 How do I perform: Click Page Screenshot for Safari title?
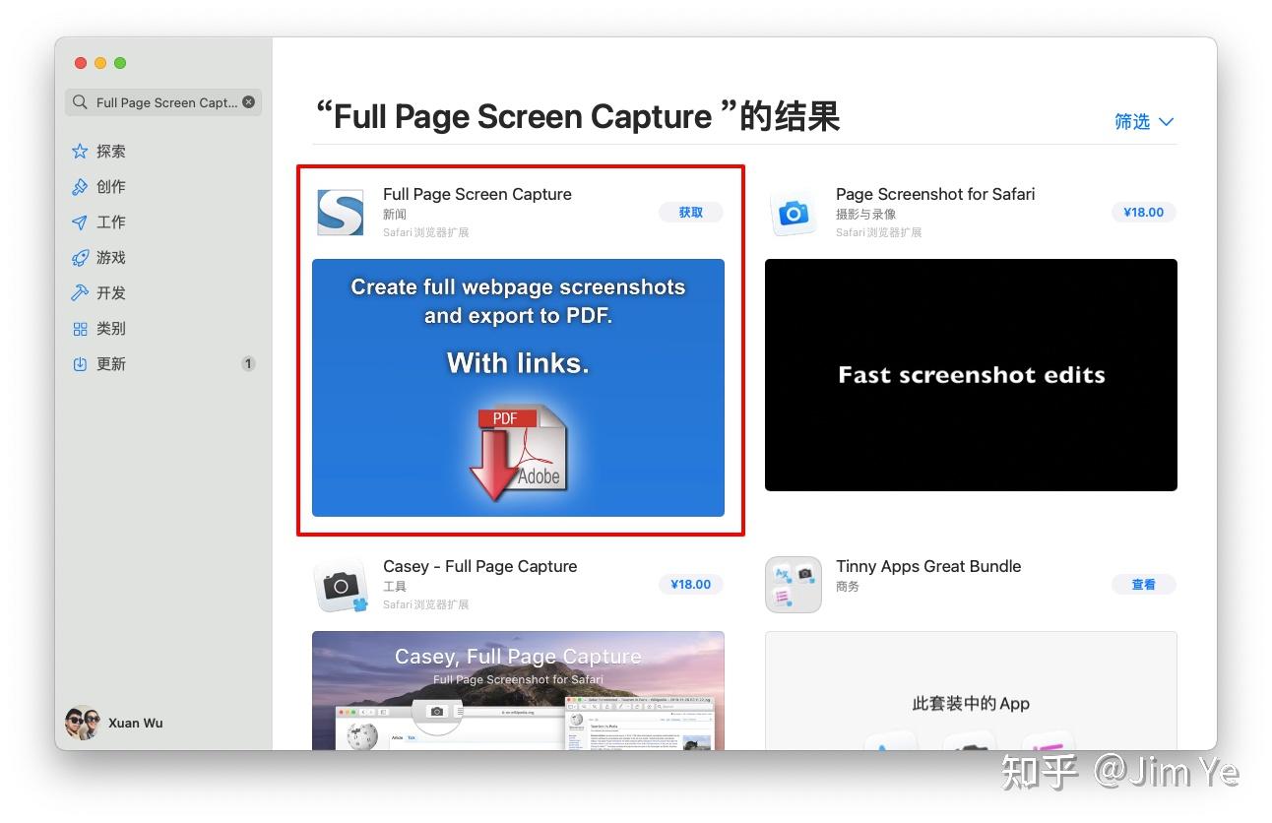(x=935, y=195)
